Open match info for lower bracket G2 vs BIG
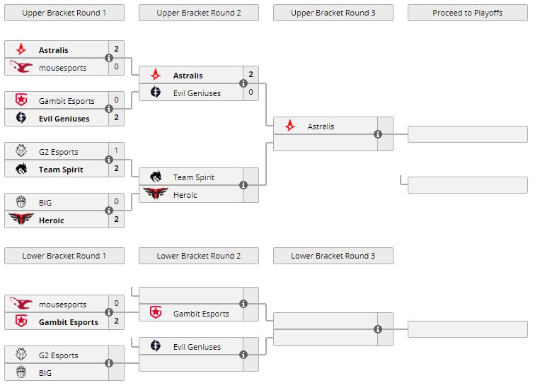 coord(109,363)
